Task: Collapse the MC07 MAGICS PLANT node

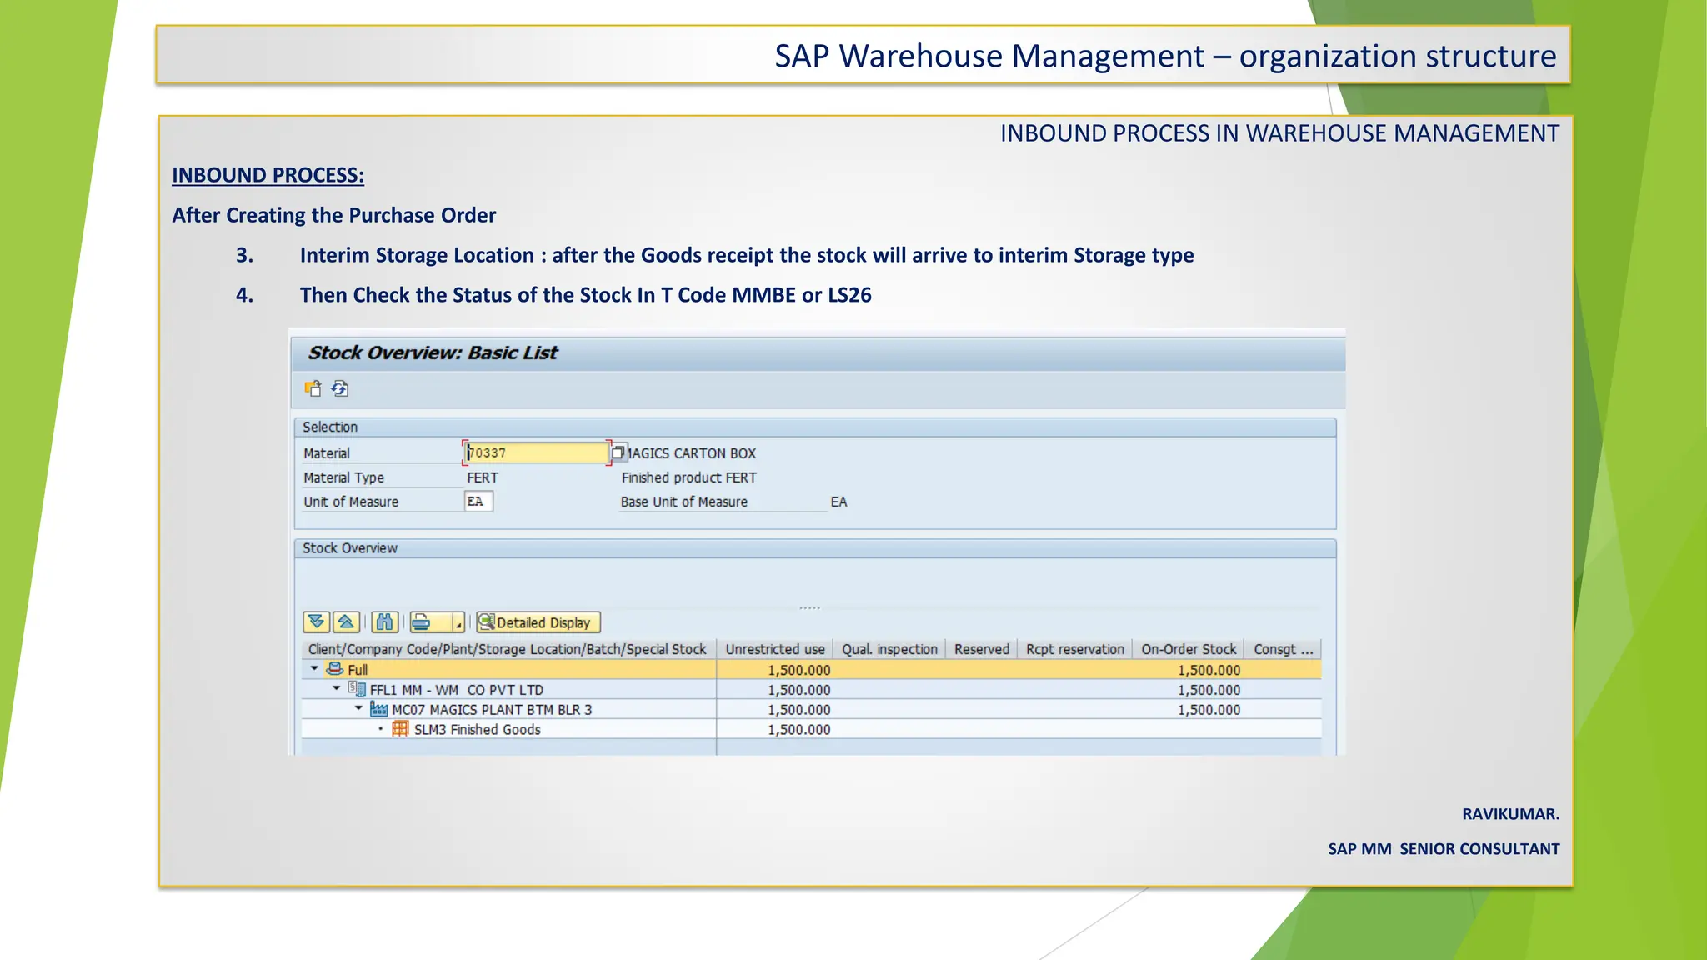Action: (358, 708)
